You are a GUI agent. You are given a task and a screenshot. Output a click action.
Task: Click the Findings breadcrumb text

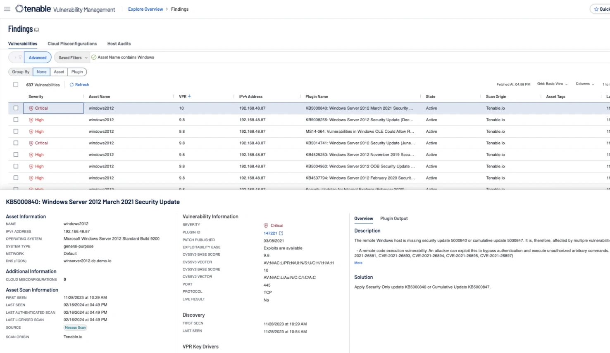[180, 9]
